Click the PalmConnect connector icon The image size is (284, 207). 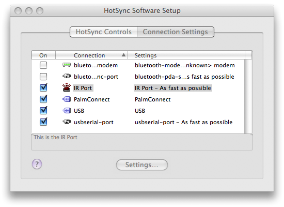[67, 99]
